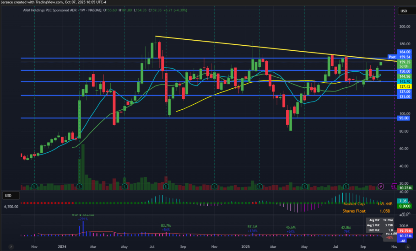The image size is (416, 251).
Task: Click the red 19.79M volume label
Action: (x=405, y=231)
